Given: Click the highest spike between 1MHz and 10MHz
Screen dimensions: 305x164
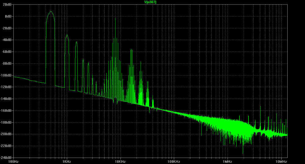Looking at the screenshot, I should point(260,107).
